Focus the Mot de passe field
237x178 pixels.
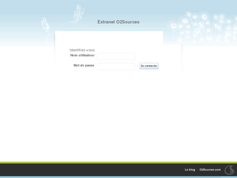116,66
